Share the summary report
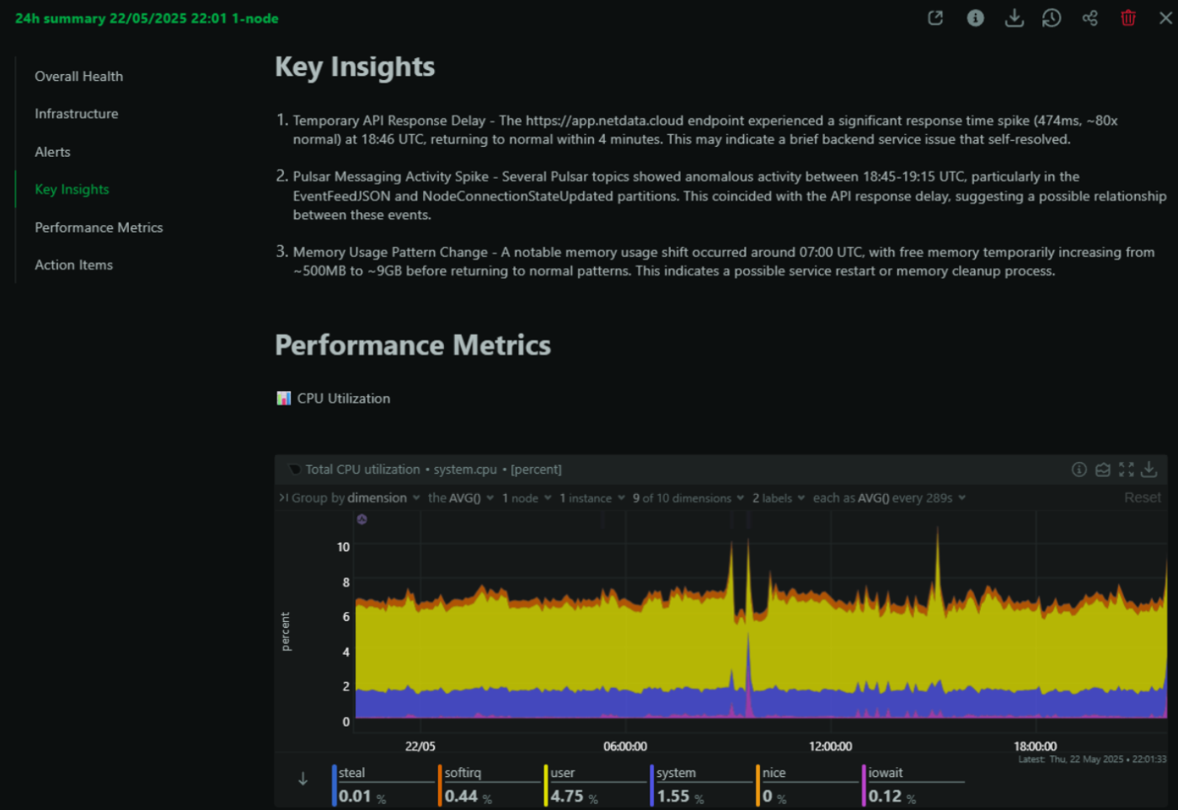This screenshot has width=1178, height=810. [x=1090, y=19]
